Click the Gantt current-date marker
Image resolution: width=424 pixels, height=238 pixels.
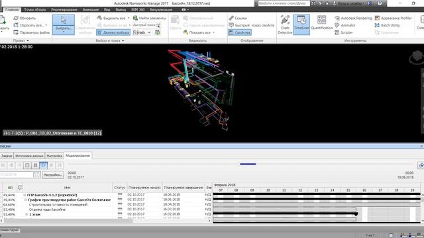[356, 214]
